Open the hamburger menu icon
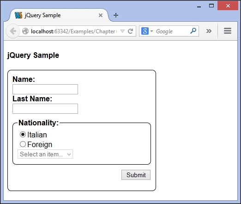 click(228, 31)
